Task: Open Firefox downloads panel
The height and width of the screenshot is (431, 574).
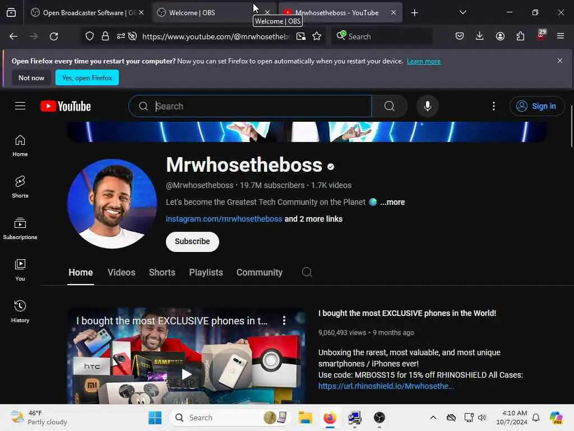Action: pyautogui.click(x=480, y=36)
